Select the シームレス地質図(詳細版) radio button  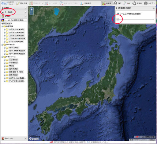point(118,13)
